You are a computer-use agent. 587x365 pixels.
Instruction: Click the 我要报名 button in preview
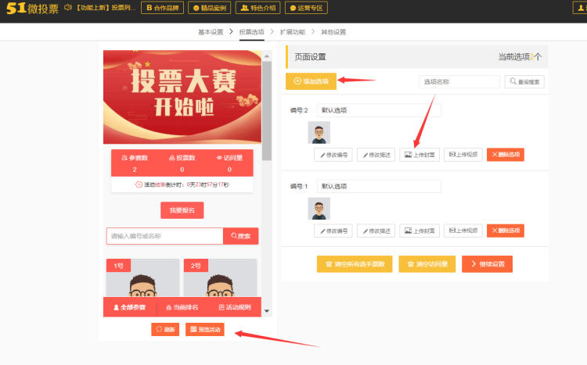182,210
